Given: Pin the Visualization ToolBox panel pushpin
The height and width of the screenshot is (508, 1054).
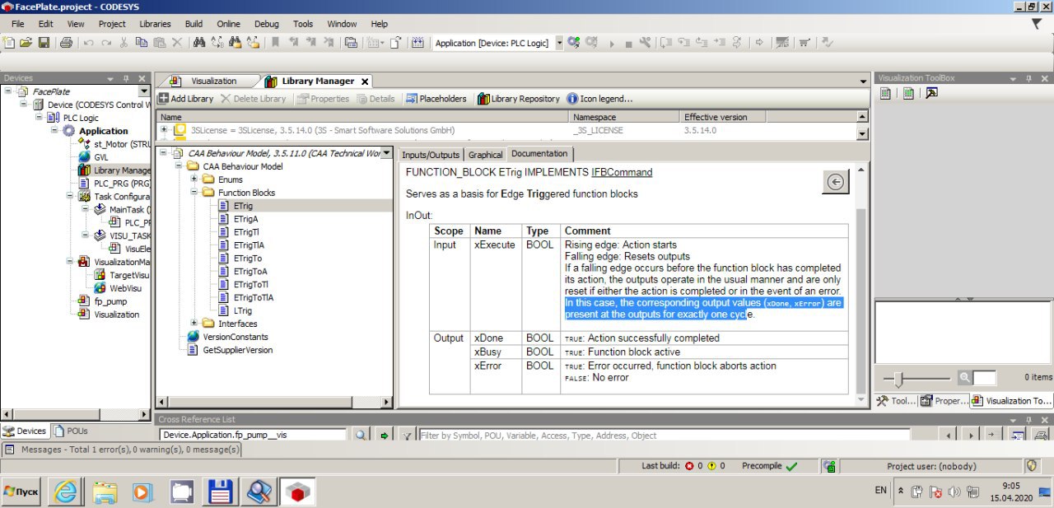Looking at the screenshot, I should [1028, 78].
